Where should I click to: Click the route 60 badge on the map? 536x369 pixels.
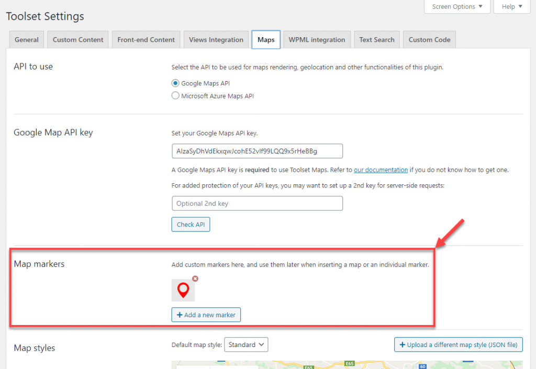[x=422, y=367]
